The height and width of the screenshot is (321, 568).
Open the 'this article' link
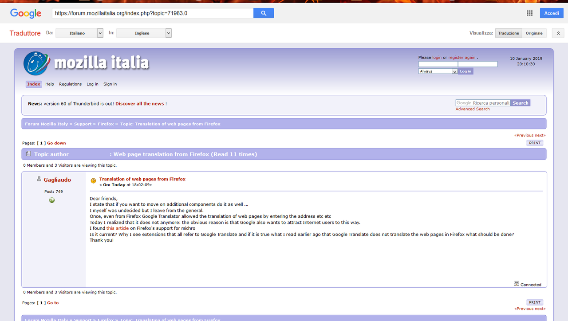(x=118, y=228)
